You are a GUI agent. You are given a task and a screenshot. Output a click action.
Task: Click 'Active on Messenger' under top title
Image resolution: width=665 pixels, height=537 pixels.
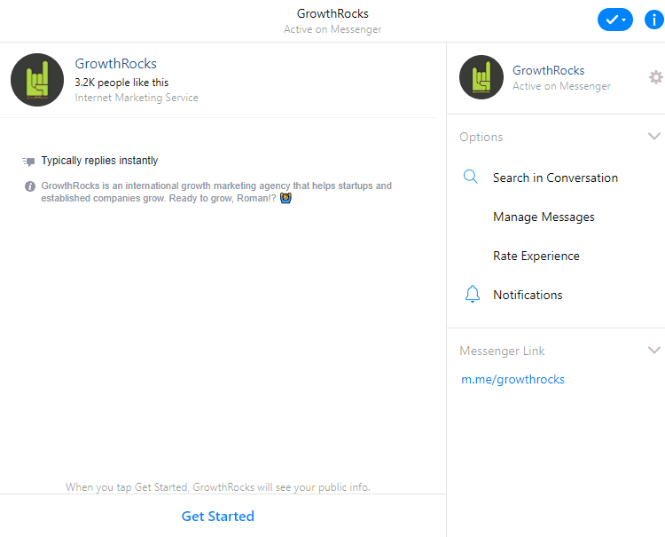pyautogui.click(x=332, y=29)
